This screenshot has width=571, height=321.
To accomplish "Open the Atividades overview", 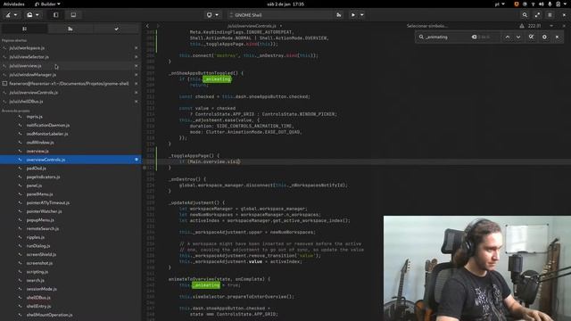I will pyautogui.click(x=14, y=4).
